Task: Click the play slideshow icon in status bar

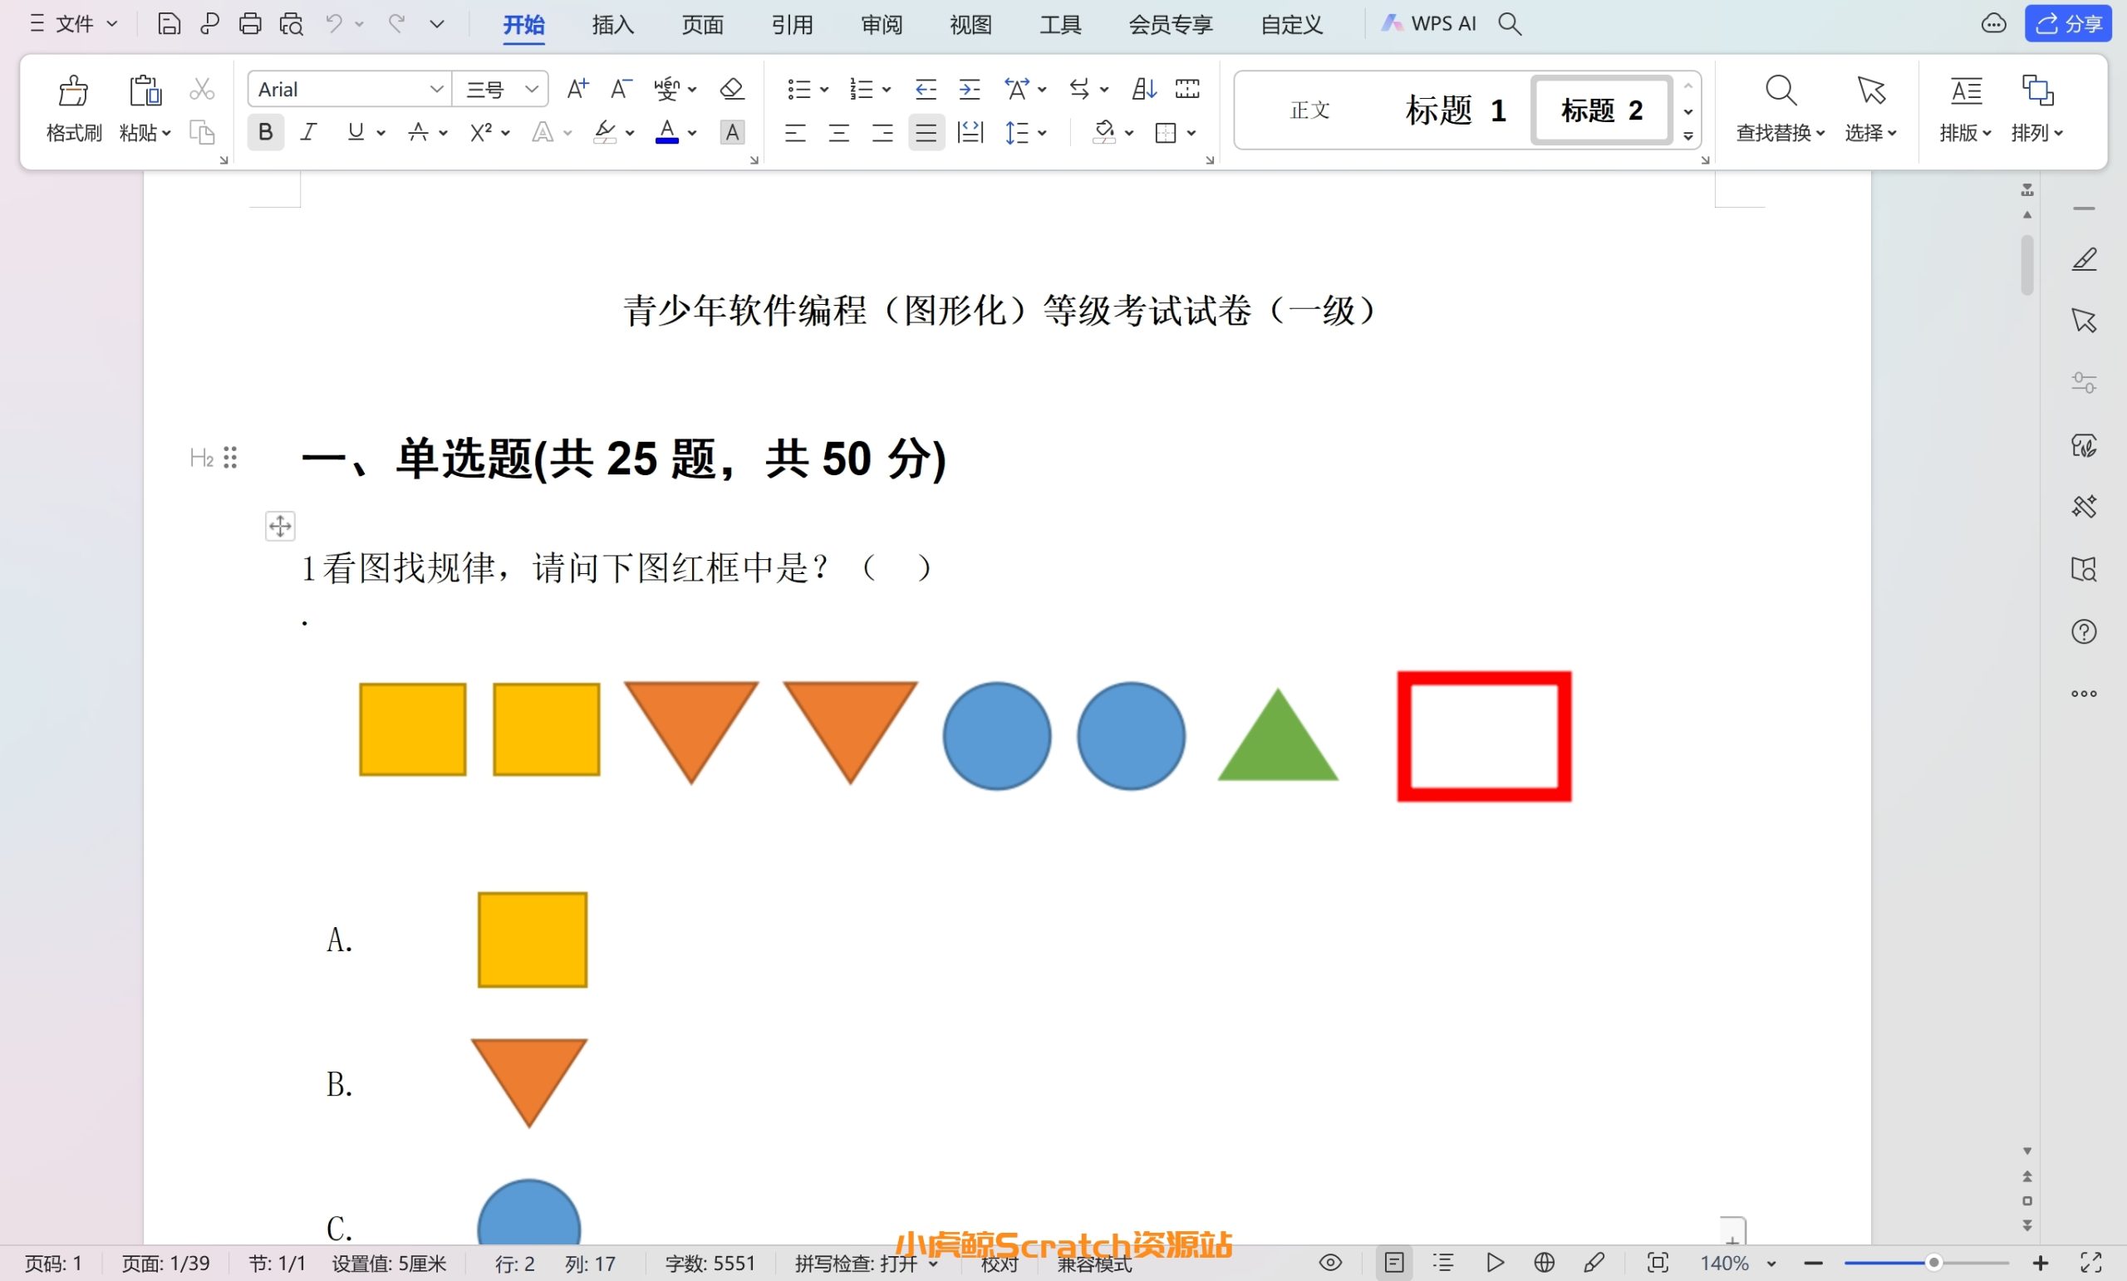Action: [x=1495, y=1263]
